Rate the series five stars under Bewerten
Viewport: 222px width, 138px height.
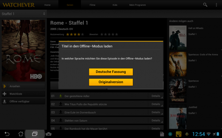116,34
